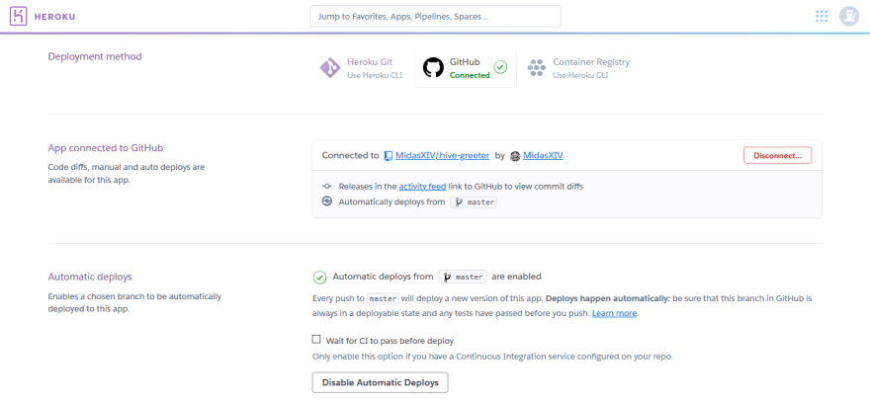Click the MidasXIV user avatar thumbnail
Image resolution: width=870 pixels, height=403 pixels.
click(515, 156)
